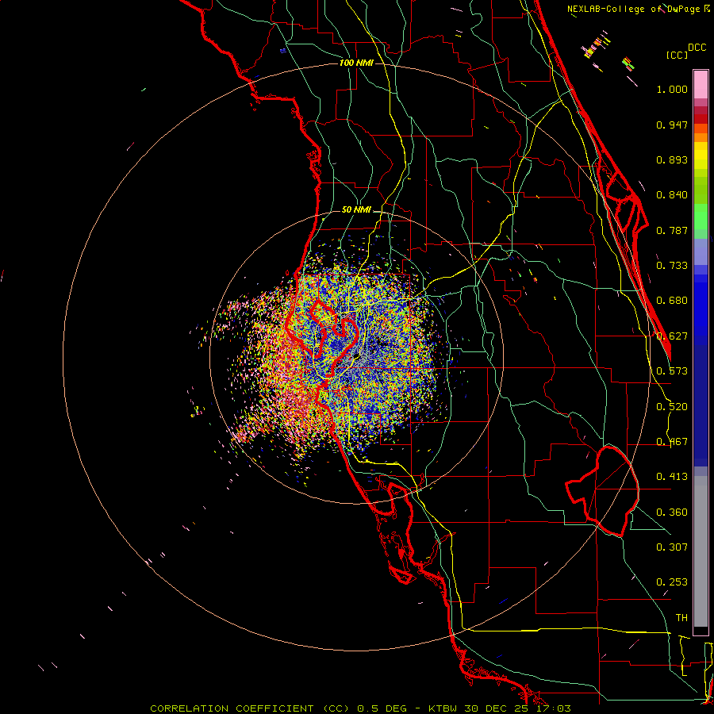
Task: Select the 0.733 legend value
Action: pyautogui.click(x=672, y=266)
